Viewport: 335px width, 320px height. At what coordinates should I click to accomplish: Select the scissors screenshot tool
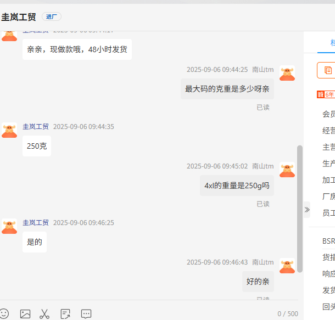click(44, 313)
